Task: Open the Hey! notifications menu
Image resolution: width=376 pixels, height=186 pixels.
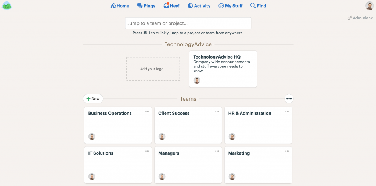Action: [x=171, y=6]
